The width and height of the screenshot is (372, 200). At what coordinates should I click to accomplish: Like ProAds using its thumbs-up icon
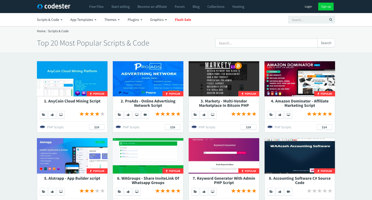(128, 115)
